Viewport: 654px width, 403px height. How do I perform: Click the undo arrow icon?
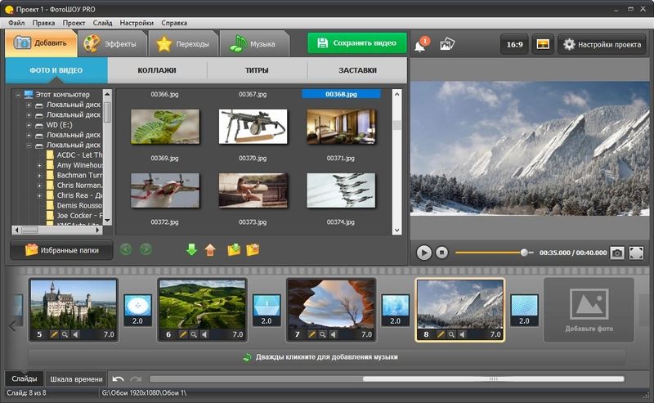[x=118, y=378]
